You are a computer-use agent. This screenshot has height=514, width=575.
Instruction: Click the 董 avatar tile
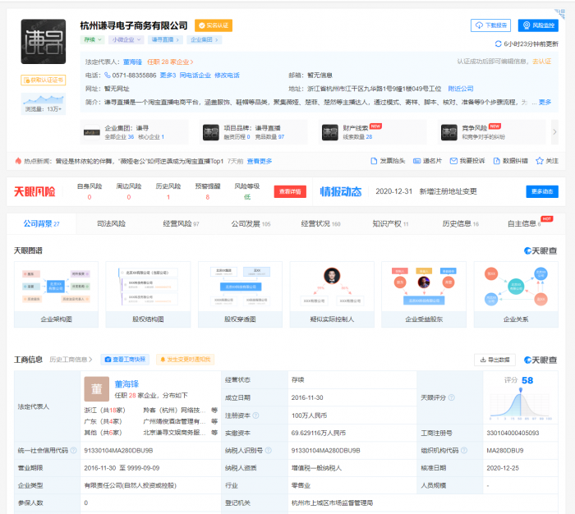(96, 389)
